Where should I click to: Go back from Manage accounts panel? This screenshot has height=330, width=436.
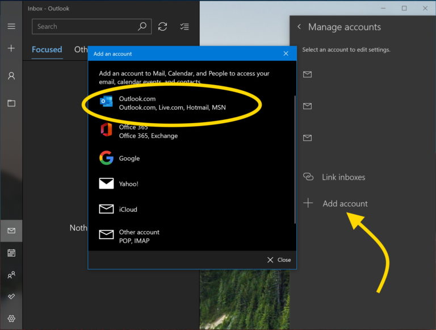tap(299, 27)
